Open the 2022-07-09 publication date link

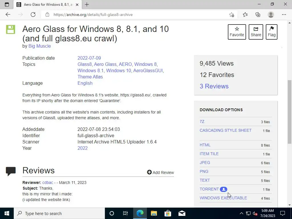click(89, 58)
